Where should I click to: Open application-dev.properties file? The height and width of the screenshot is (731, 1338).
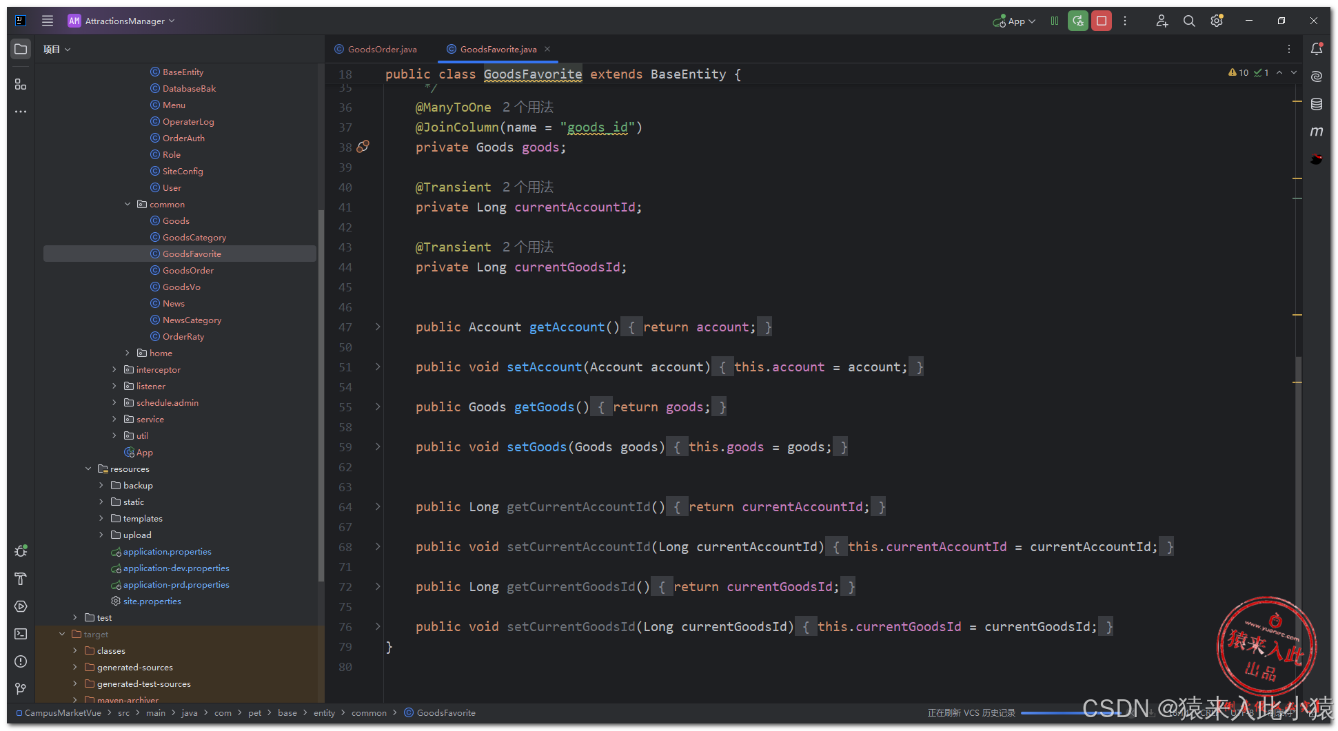[176, 568]
